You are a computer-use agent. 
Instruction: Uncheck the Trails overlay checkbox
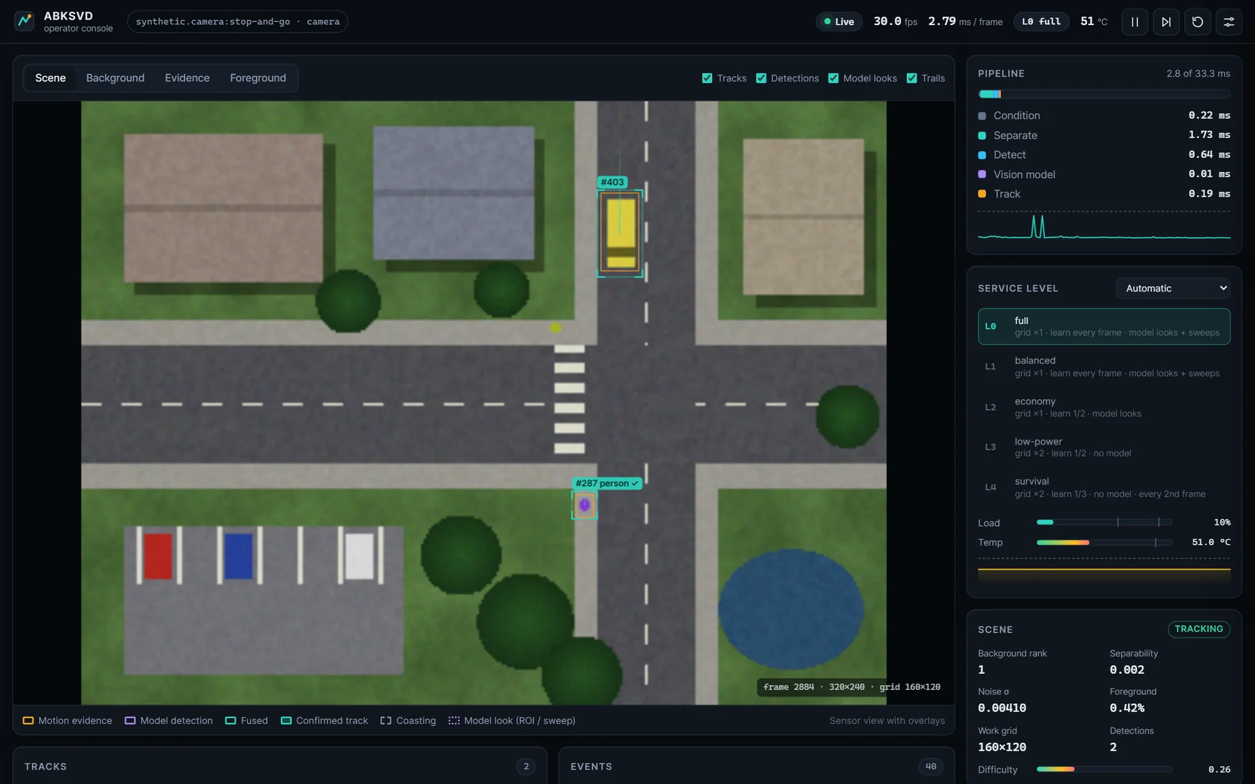point(912,78)
